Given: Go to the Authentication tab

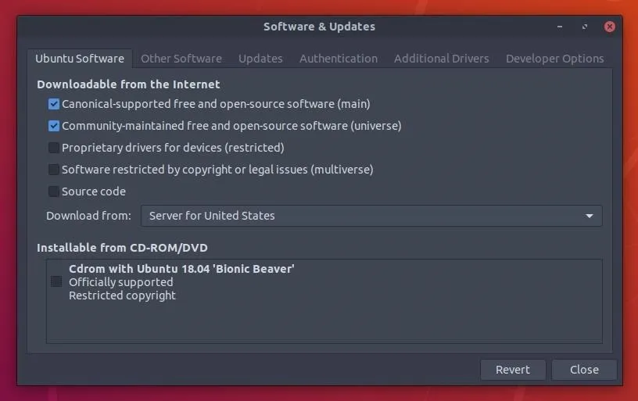Looking at the screenshot, I should pyautogui.click(x=339, y=59).
